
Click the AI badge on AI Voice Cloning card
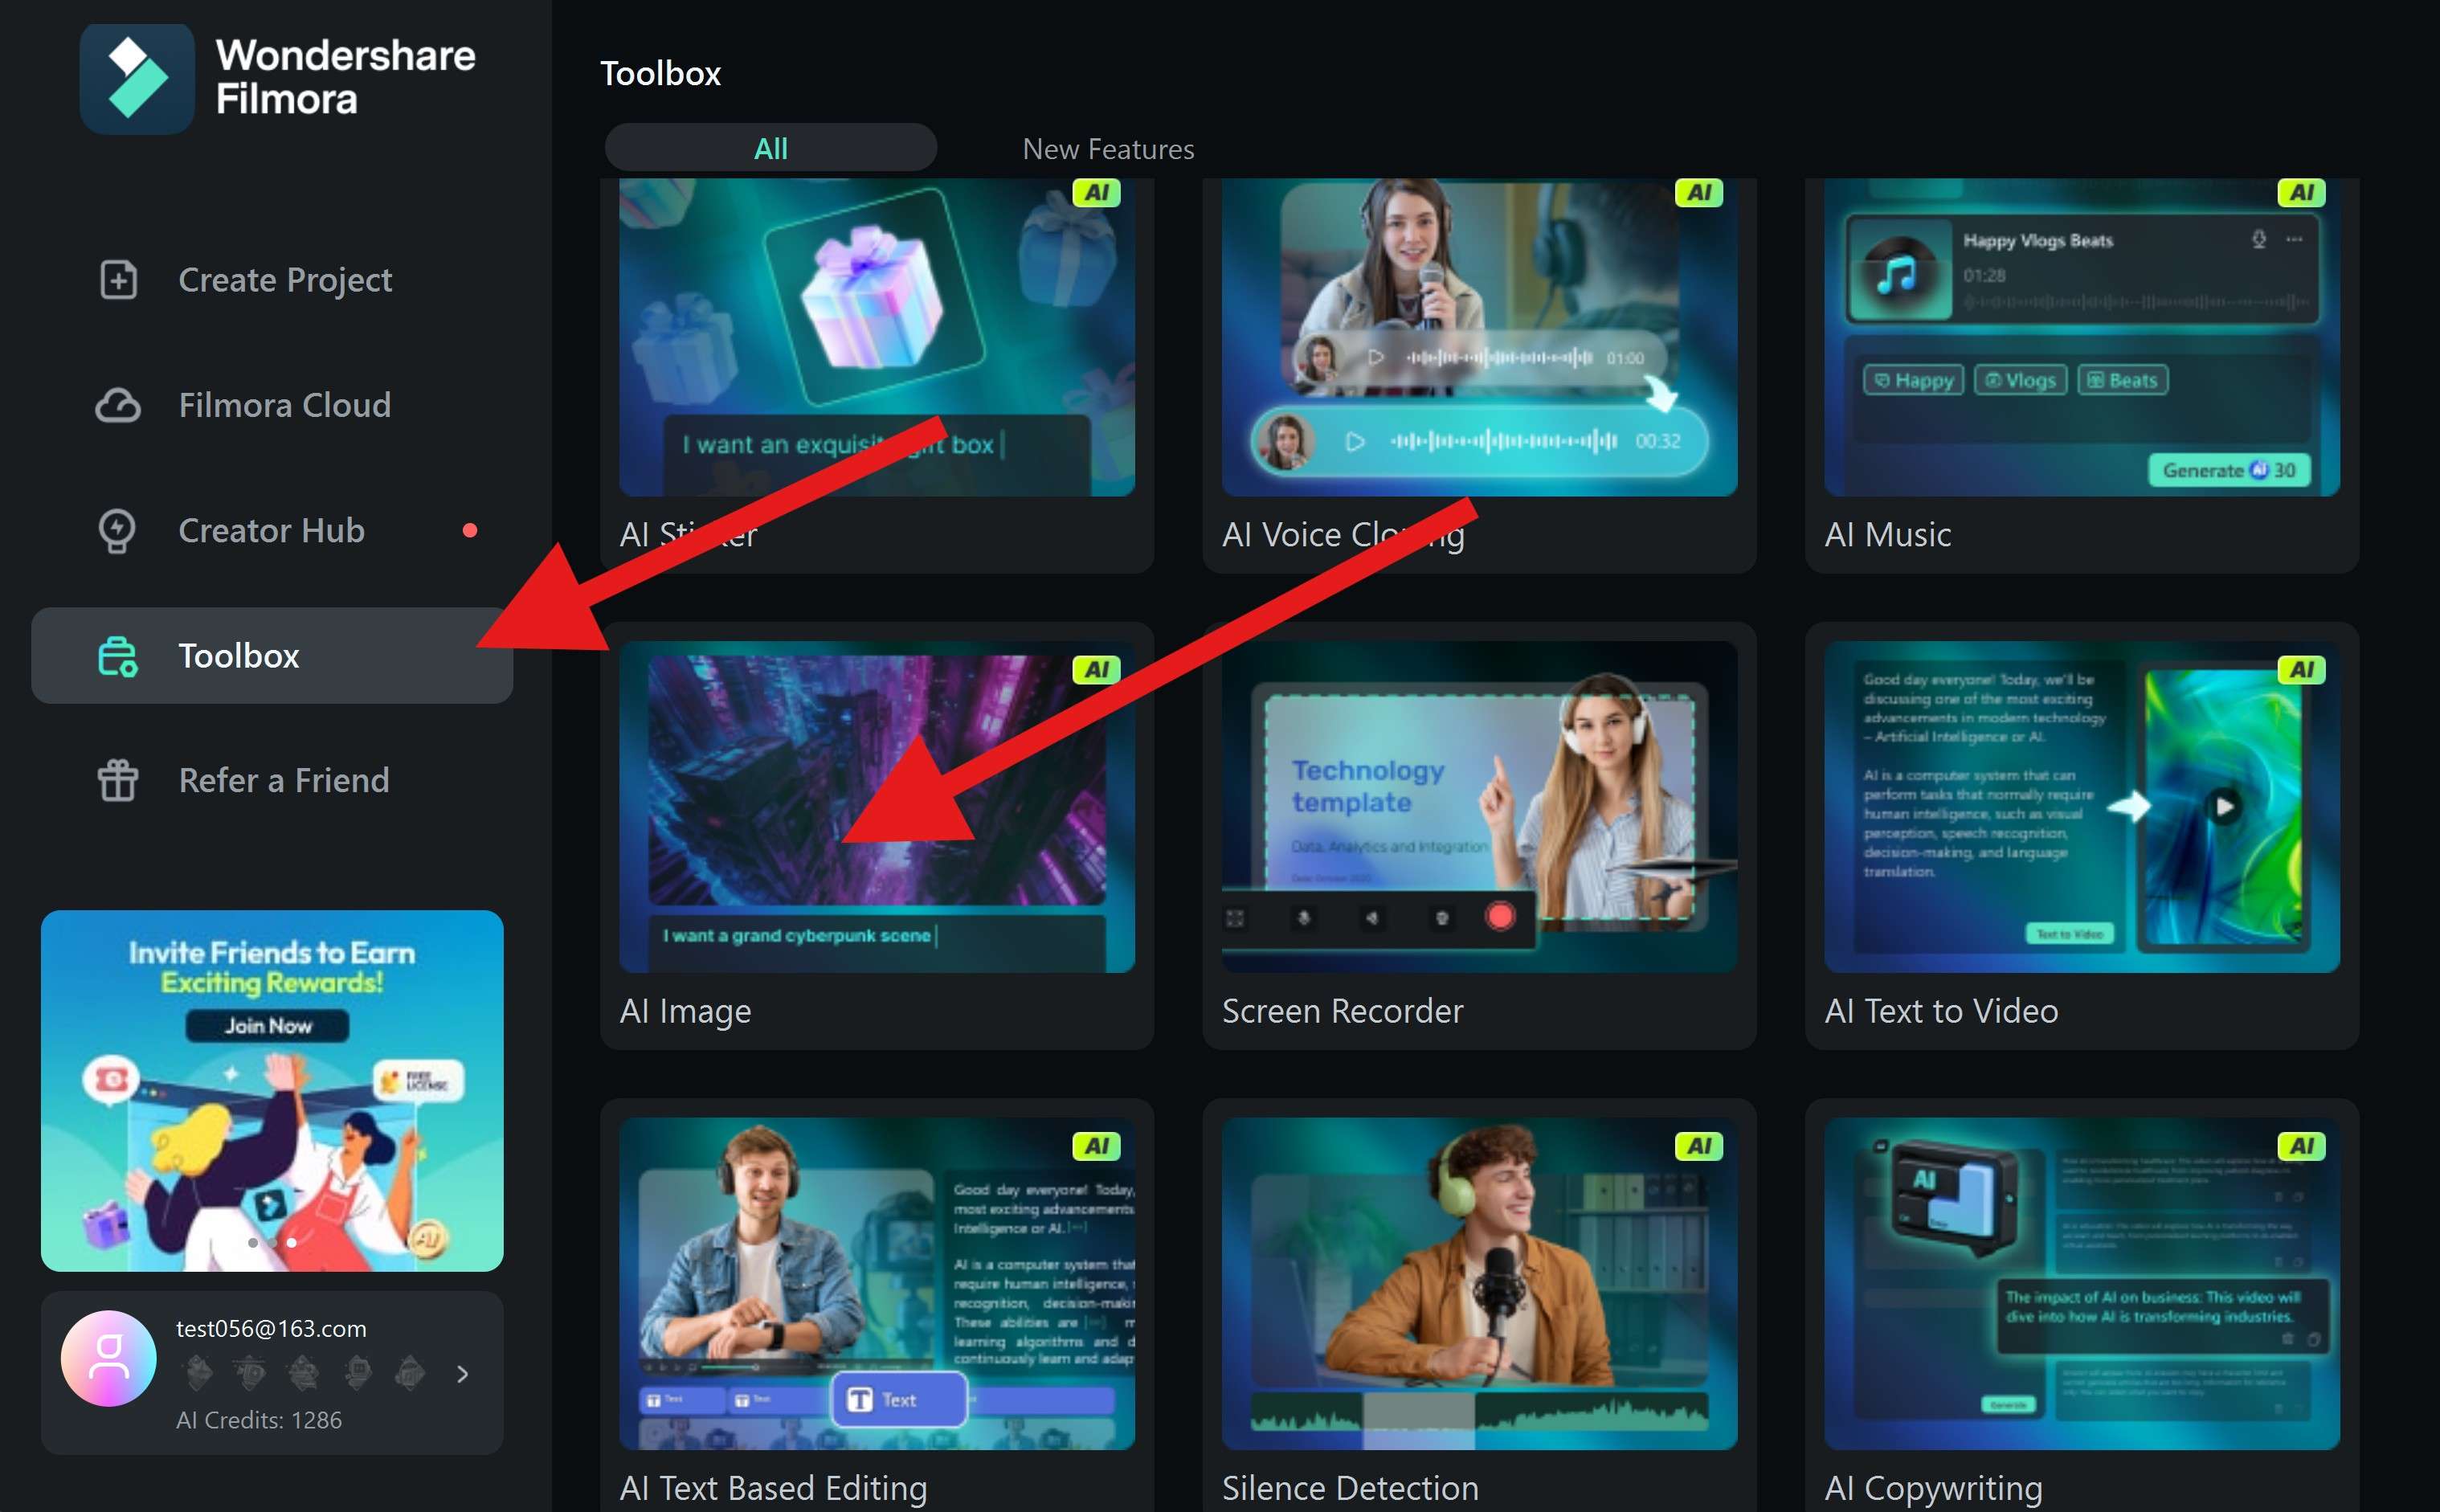click(1699, 192)
